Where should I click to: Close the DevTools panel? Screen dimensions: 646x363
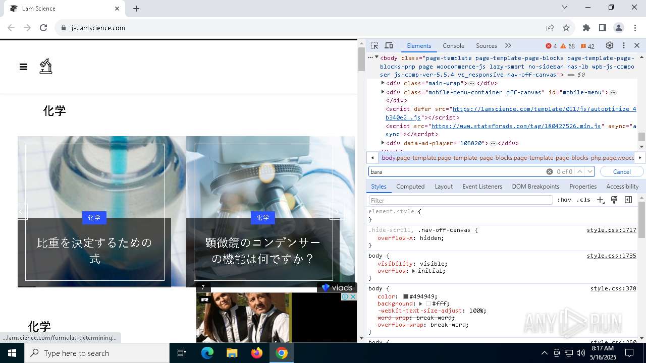pos(637,45)
